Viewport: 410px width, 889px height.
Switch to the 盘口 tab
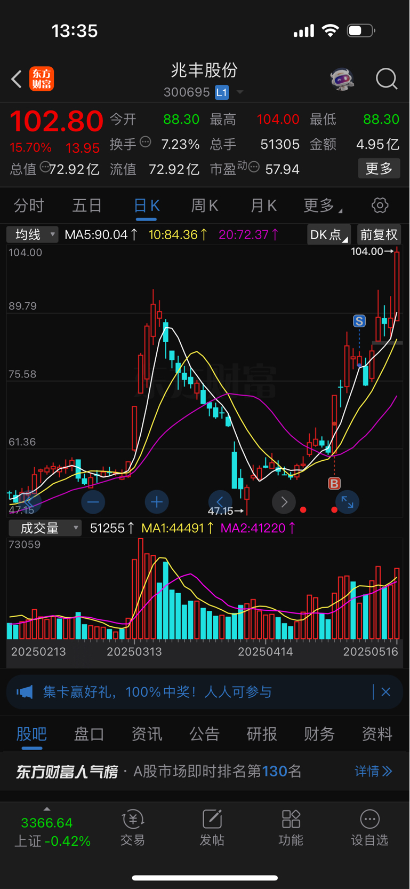(89, 734)
